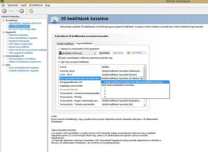Open 'Sztereoszkopikus 3D beállítása' tree link
Screen dimensions: 208x152
(22, 59)
